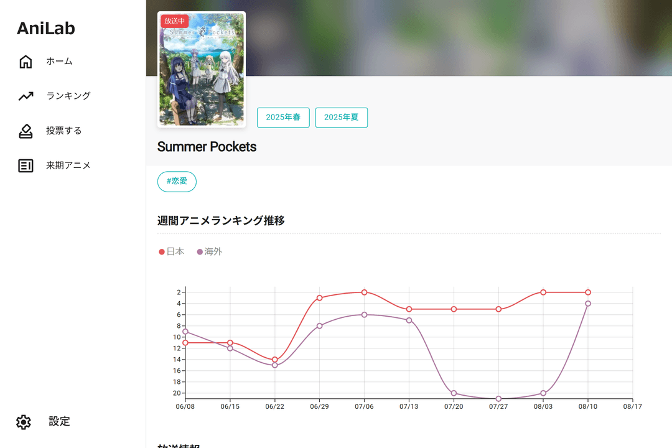Click the AniLab logo
The width and height of the screenshot is (672, 448).
tap(46, 28)
